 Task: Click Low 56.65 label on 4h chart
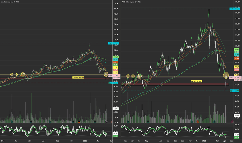tap(113, 83)
